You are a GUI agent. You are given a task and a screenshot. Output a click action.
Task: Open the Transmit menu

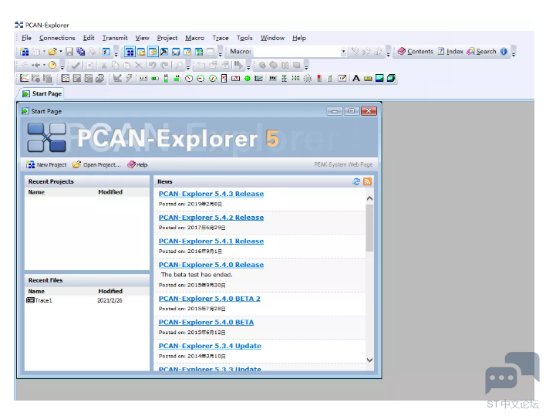(115, 38)
